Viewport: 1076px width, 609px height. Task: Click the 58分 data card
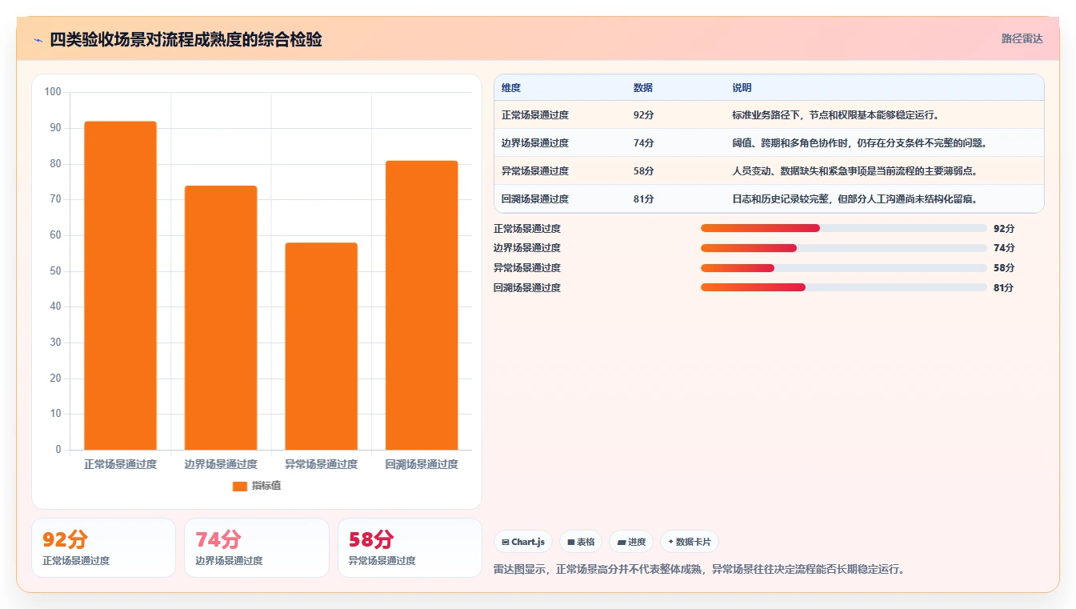[410, 547]
